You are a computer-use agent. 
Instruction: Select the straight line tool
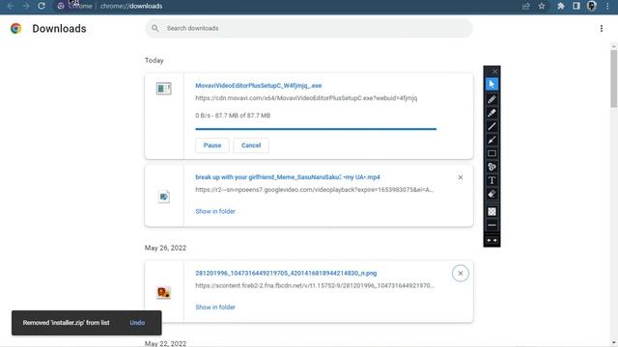(492, 126)
